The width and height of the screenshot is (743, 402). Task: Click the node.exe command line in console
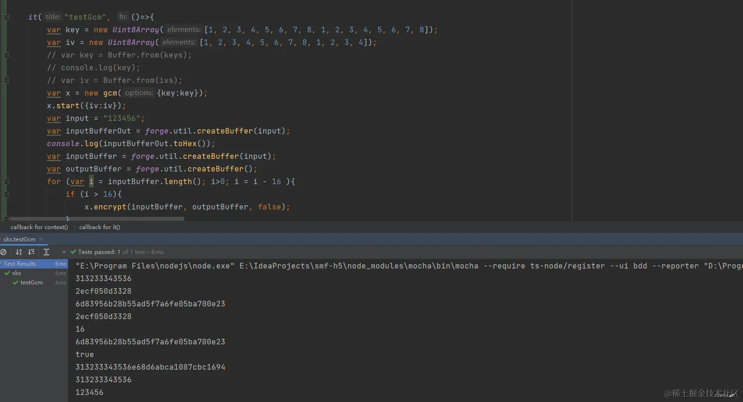[x=409, y=266]
